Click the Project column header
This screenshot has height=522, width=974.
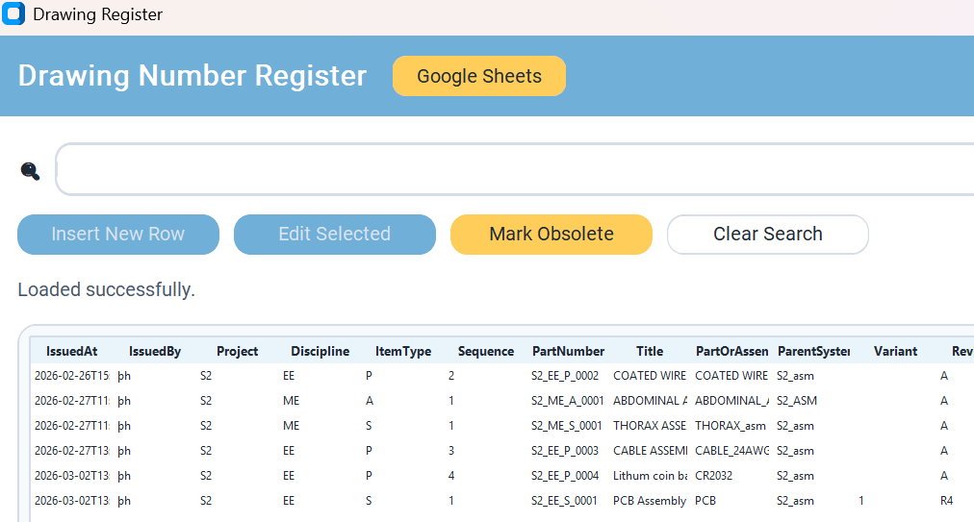238,351
